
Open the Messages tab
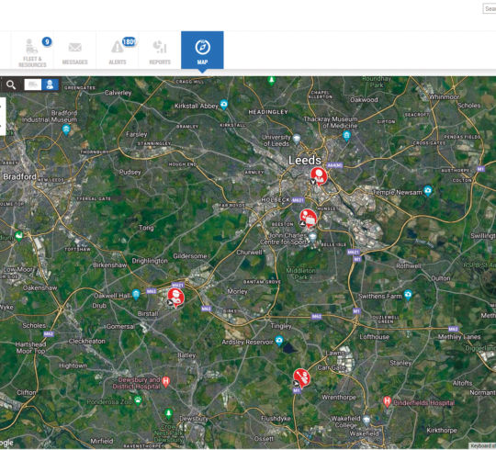[x=75, y=51]
